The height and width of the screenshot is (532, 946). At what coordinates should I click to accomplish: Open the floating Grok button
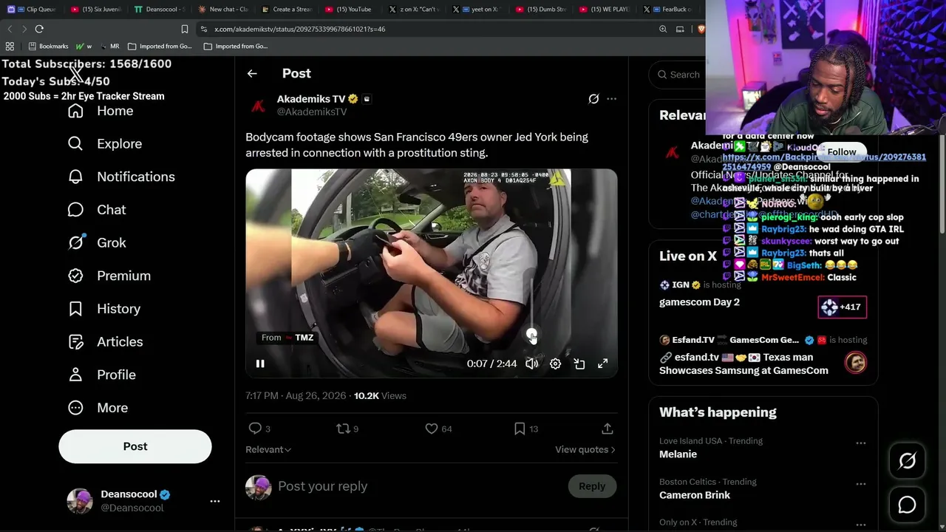[907, 461]
